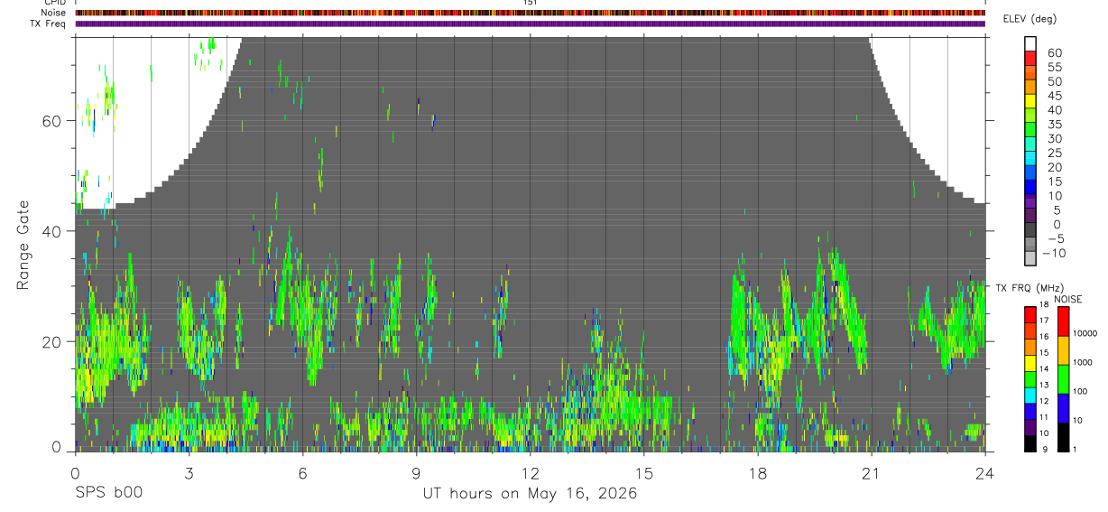The height and width of the screenshot is (512, 1108).
Task: Click the '3' tick on the UT hours axis
Action: [x=189, y=472]
